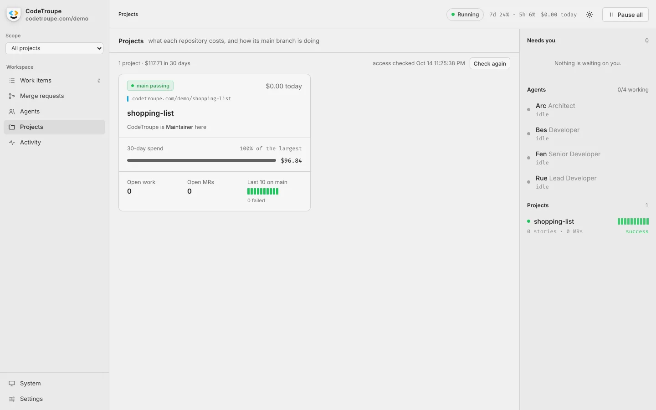Select Fen Senior Developer agent
This screenshot has height=410, width=656.
click(588, 158)
